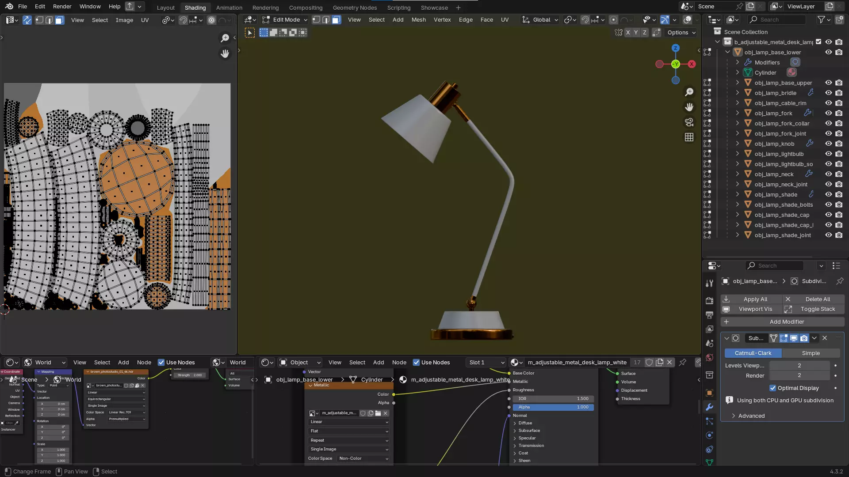Switch to the Geometry Nodes workspace
This screenshot has width=849, height=477.
(355, 8)
